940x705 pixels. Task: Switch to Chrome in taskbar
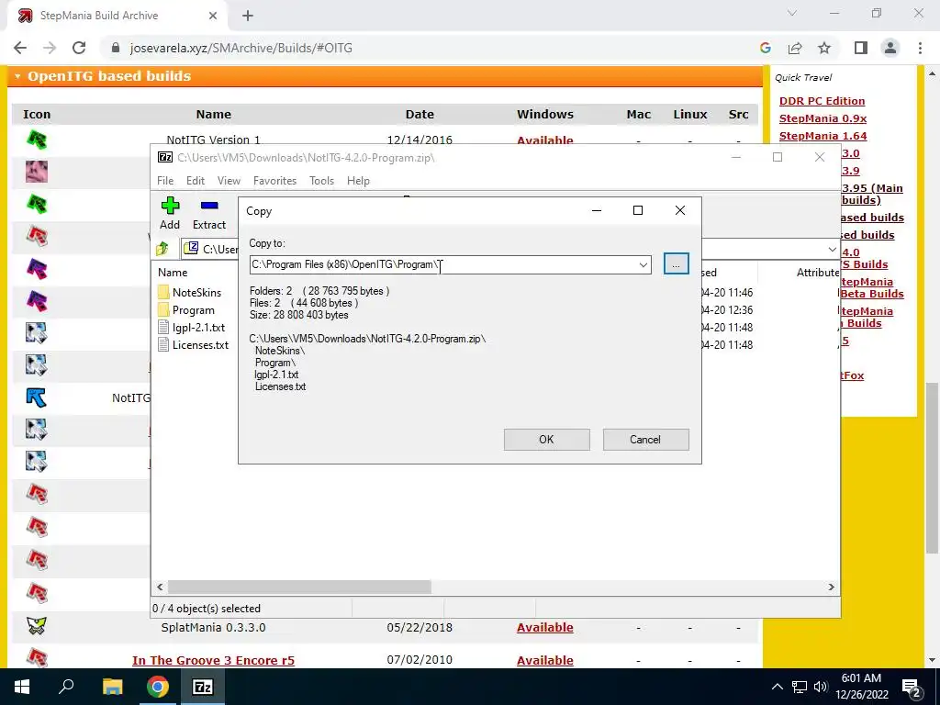158,687
